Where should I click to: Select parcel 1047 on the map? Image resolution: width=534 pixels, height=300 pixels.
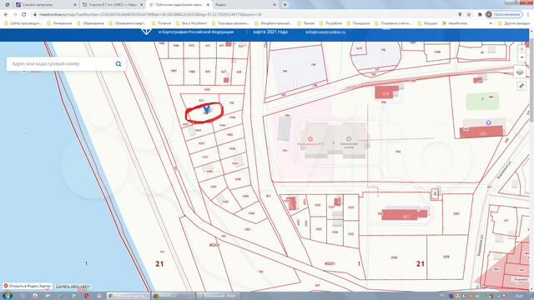tap(201, 143)
